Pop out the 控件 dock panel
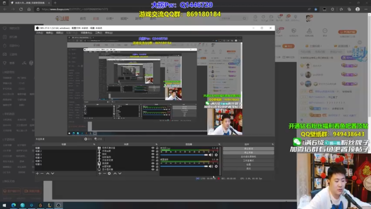The image size is (371, 209). pos(273,144)
